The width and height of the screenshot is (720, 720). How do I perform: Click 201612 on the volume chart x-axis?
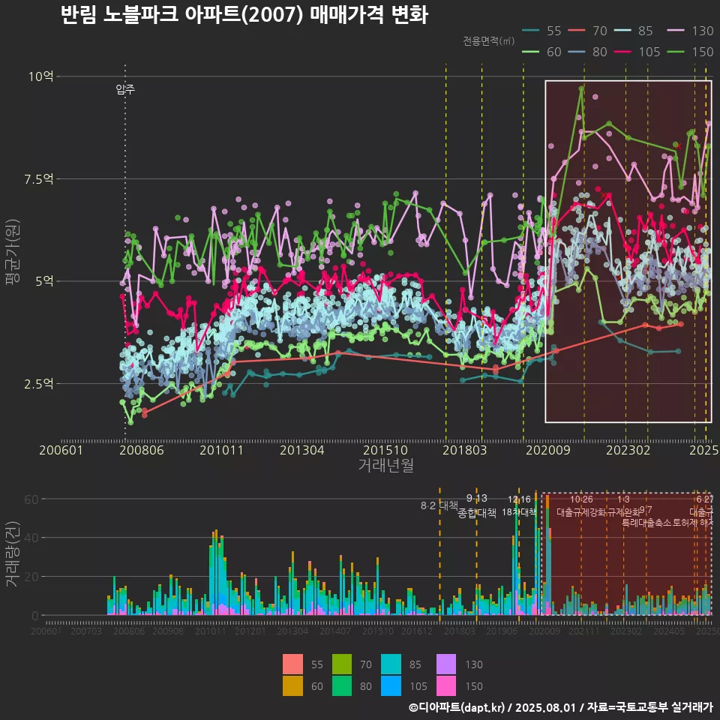pyautogui.click(x=417, y=631)
